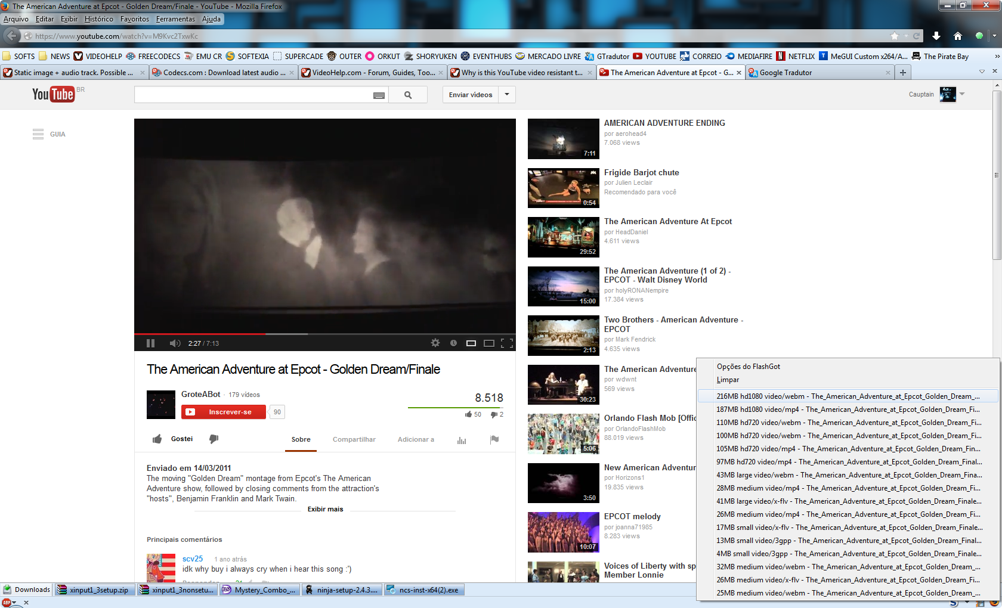Go to the Firefox home page
This screenshot has width=1002, height=608.
coord(958,36)
